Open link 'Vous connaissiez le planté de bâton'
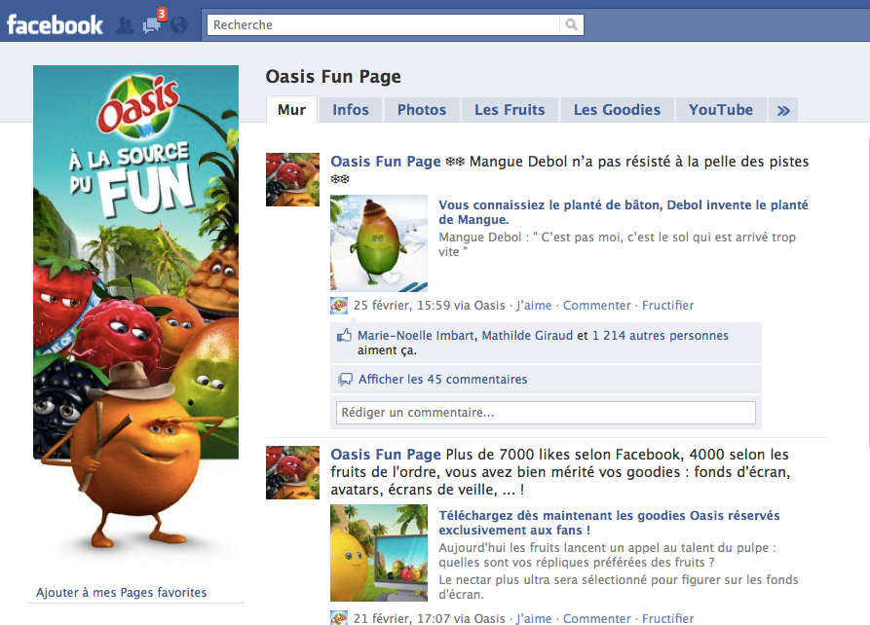 [624, 212]
